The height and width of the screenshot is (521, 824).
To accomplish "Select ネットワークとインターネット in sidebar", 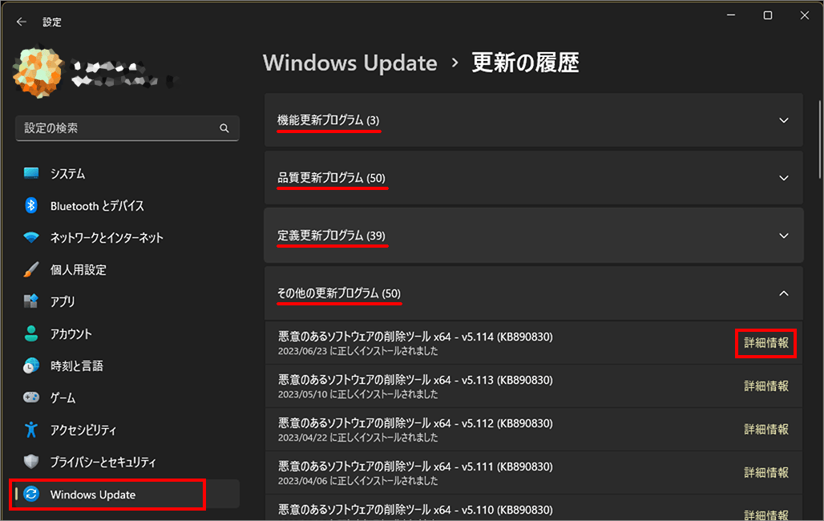I will click(107, 237).
